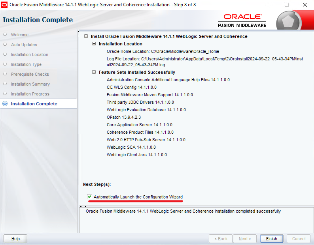The width and height of the screenshot is (314, 245).
Task: Click the Install Oracle Fusion Middleware root heading text
Action: pyautogui.click(x=169, y=36)
